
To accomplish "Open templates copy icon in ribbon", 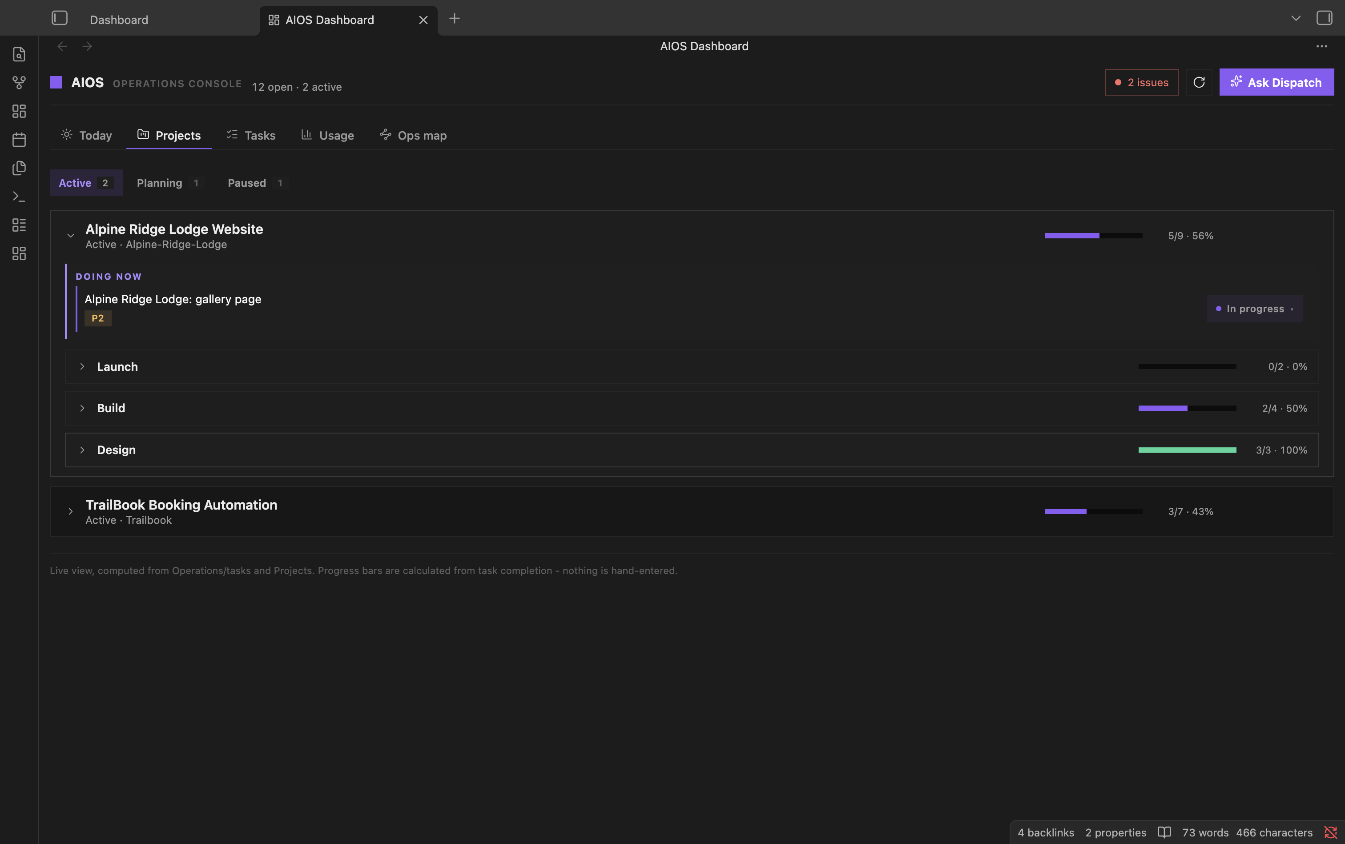I will [19, 168].
